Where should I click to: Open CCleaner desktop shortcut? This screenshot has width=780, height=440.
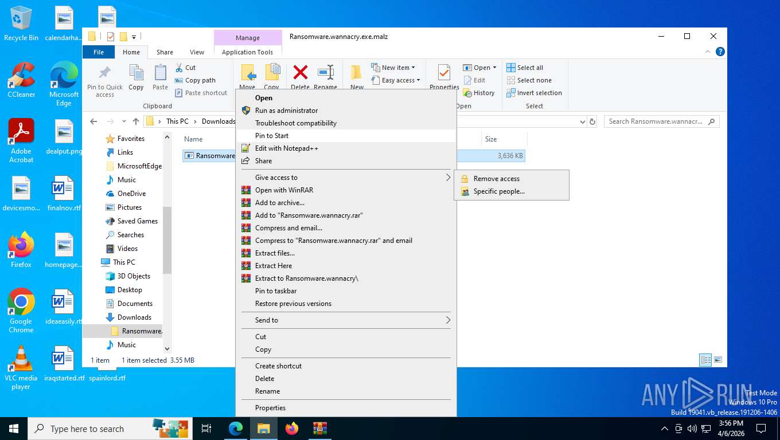[x=21, y=80]
